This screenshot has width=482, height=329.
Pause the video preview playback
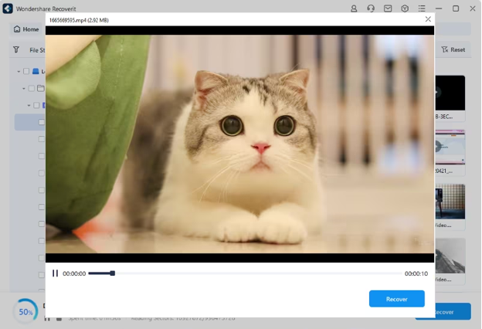(x=55, y=273)
